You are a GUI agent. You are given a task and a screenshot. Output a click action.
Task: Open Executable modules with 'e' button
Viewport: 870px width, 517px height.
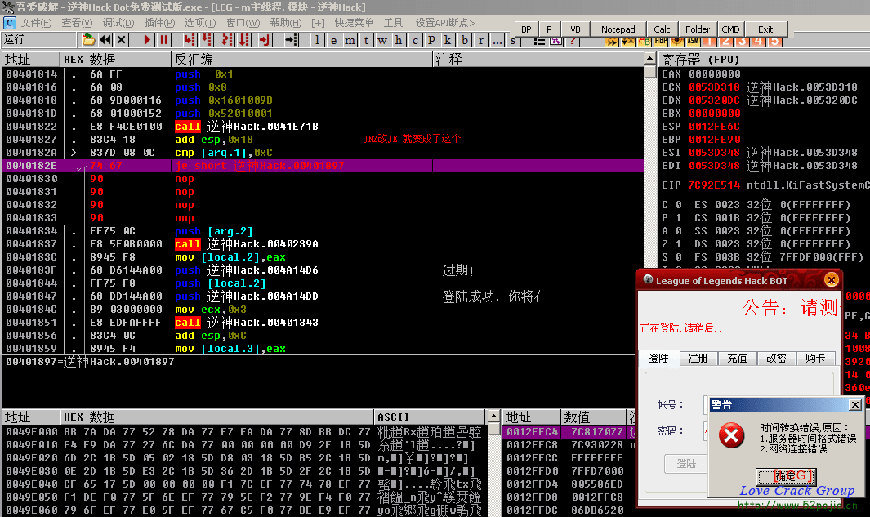pyautogui.click(x=333, y=40)
